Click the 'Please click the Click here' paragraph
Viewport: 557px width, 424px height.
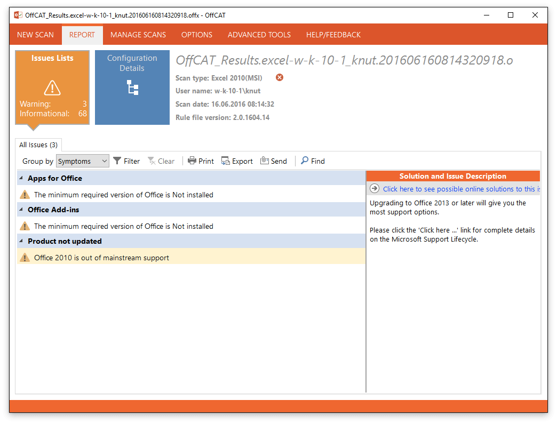click(452, 235)
